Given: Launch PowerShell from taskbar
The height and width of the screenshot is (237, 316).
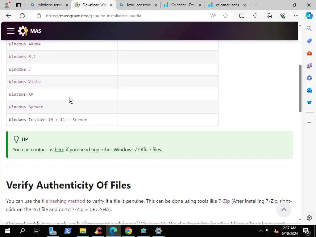Looking at the screenshot, I should (x=68, y=231).
